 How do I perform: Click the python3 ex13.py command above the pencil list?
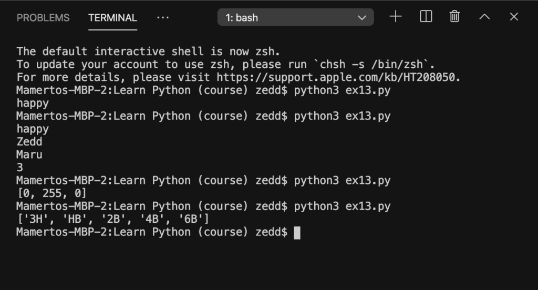tap(342, 206)
